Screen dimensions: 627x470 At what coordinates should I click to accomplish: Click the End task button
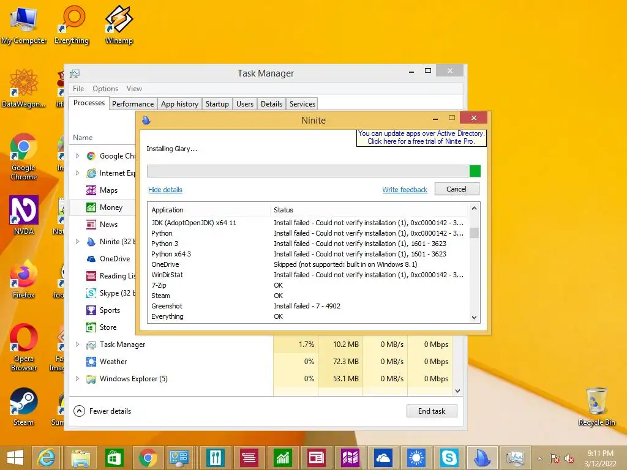coord(432,411)
